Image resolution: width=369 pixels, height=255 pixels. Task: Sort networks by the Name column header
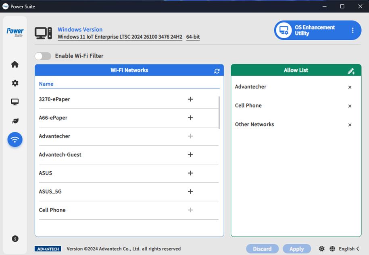[46, 84]
